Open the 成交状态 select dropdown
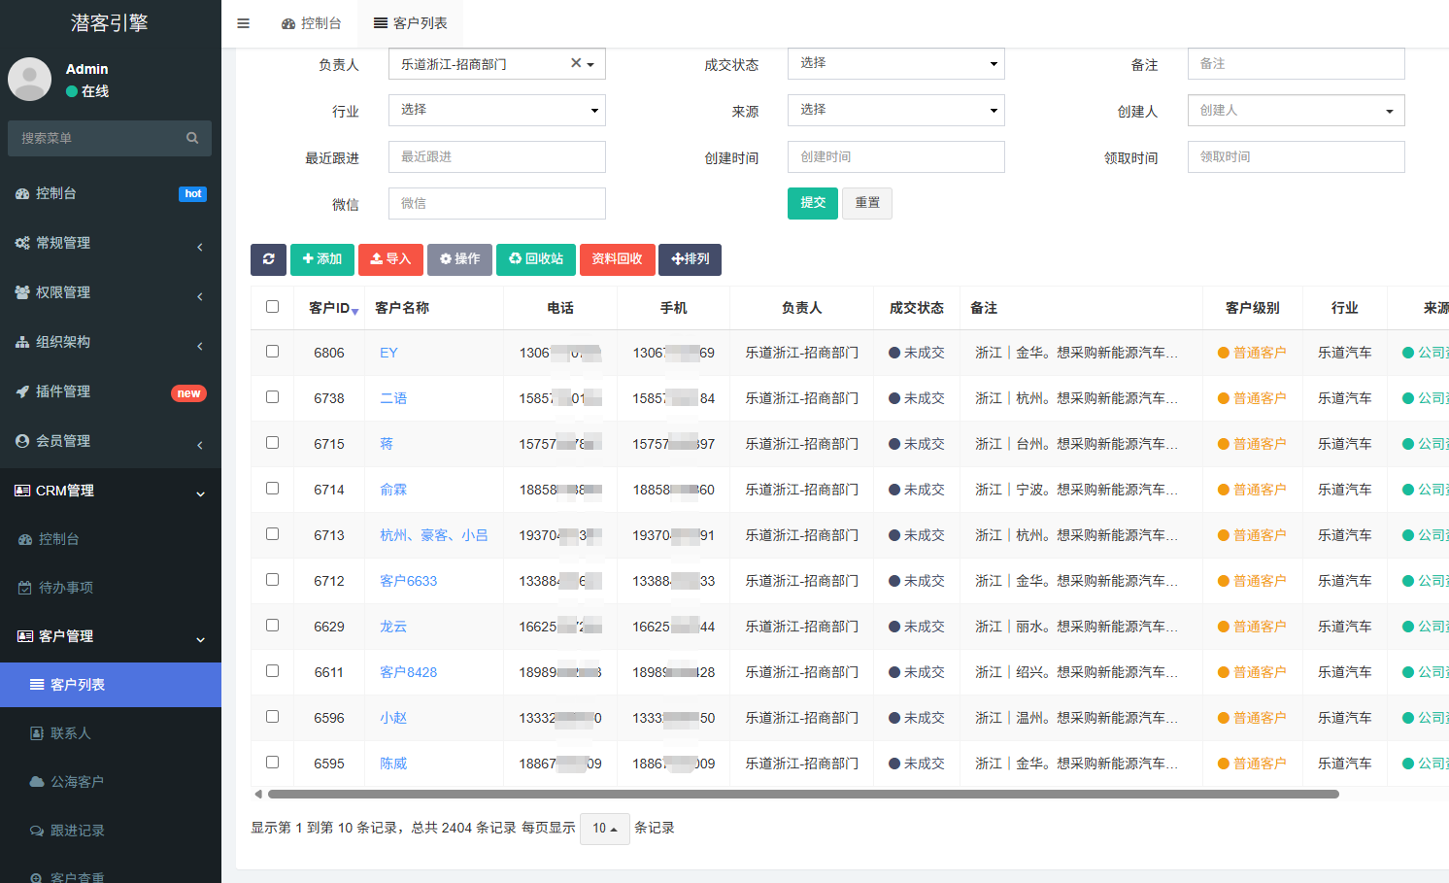1449x883 pixels. 895,63
